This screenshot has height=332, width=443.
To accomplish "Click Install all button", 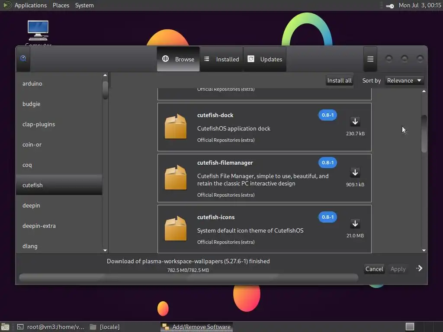I will pos(339,80).
